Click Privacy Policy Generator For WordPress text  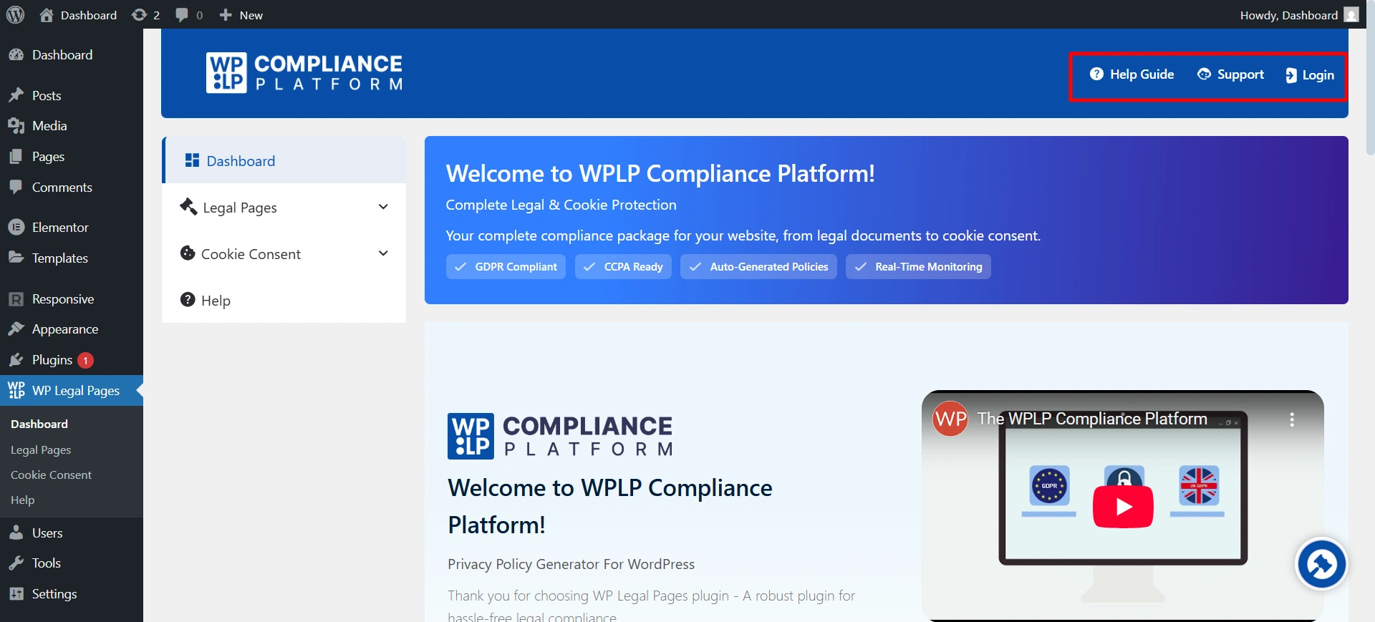pos(571,564)
